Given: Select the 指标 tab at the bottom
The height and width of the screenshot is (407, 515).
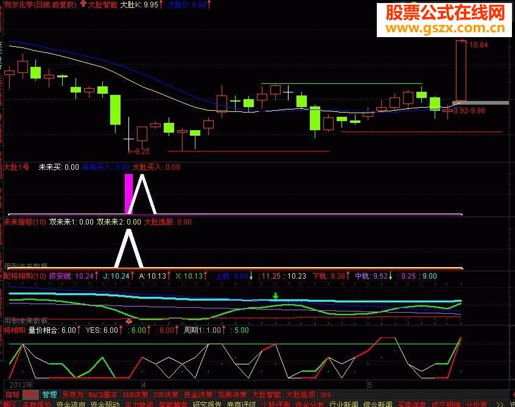Looking at the screenshot, I should coord(12,394).
